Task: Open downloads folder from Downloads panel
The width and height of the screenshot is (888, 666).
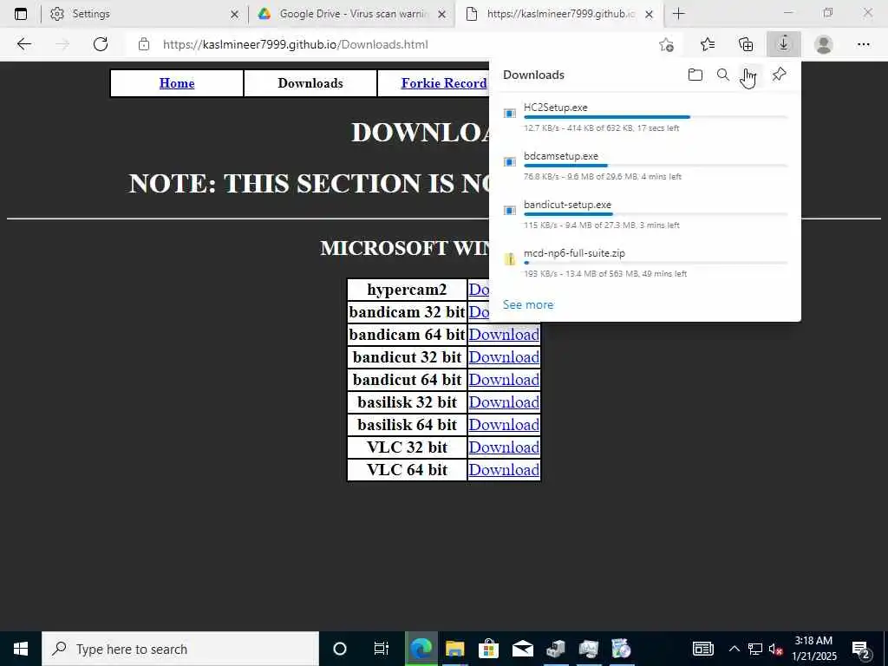Action: coord(695,75)
